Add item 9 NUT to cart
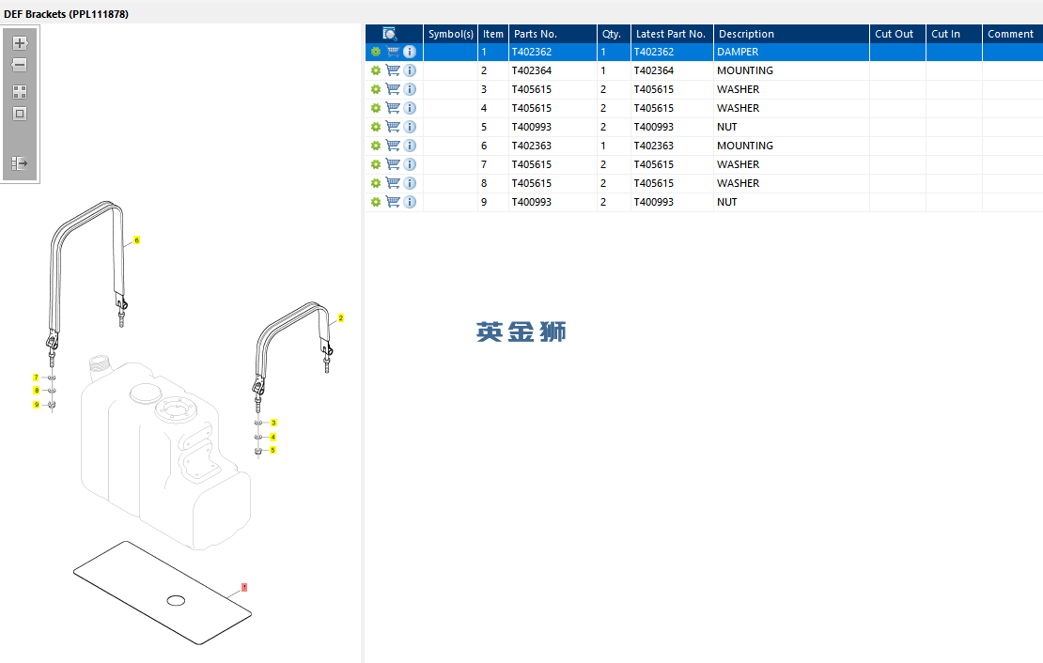The image size is (1043, 663). tap(393, 202)
